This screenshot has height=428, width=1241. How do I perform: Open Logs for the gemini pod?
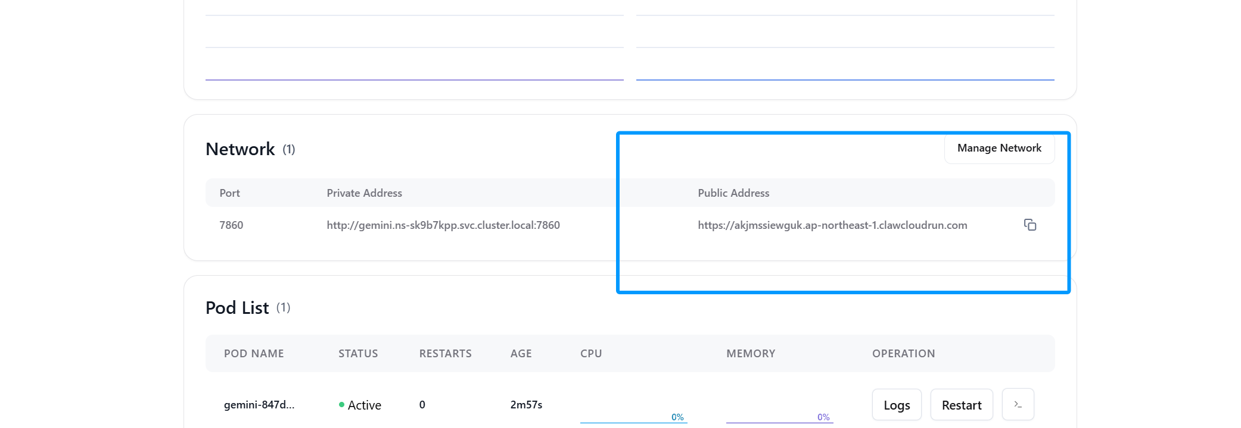pyautogui.click(x=896, y=405)
